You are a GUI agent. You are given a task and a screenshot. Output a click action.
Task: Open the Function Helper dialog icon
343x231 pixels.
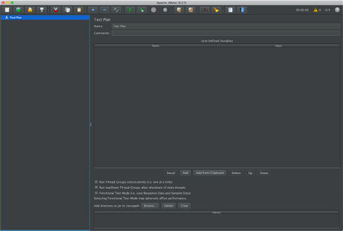(x=230, y=10)
